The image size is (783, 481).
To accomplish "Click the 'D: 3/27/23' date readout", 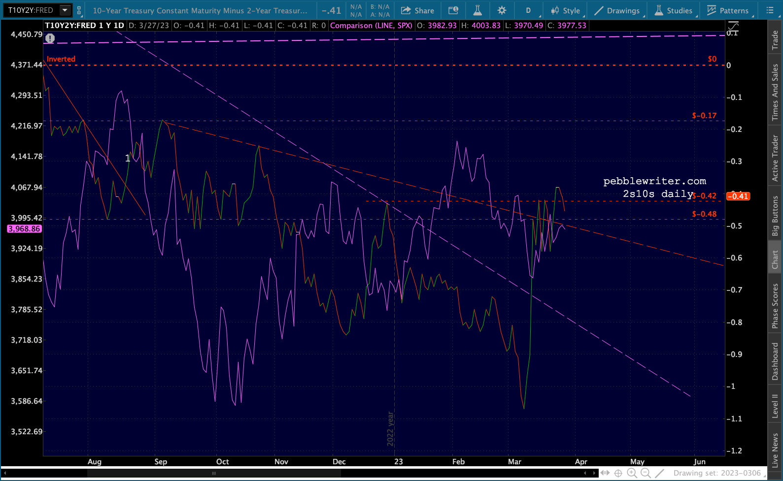I will (x=149, y=26).
